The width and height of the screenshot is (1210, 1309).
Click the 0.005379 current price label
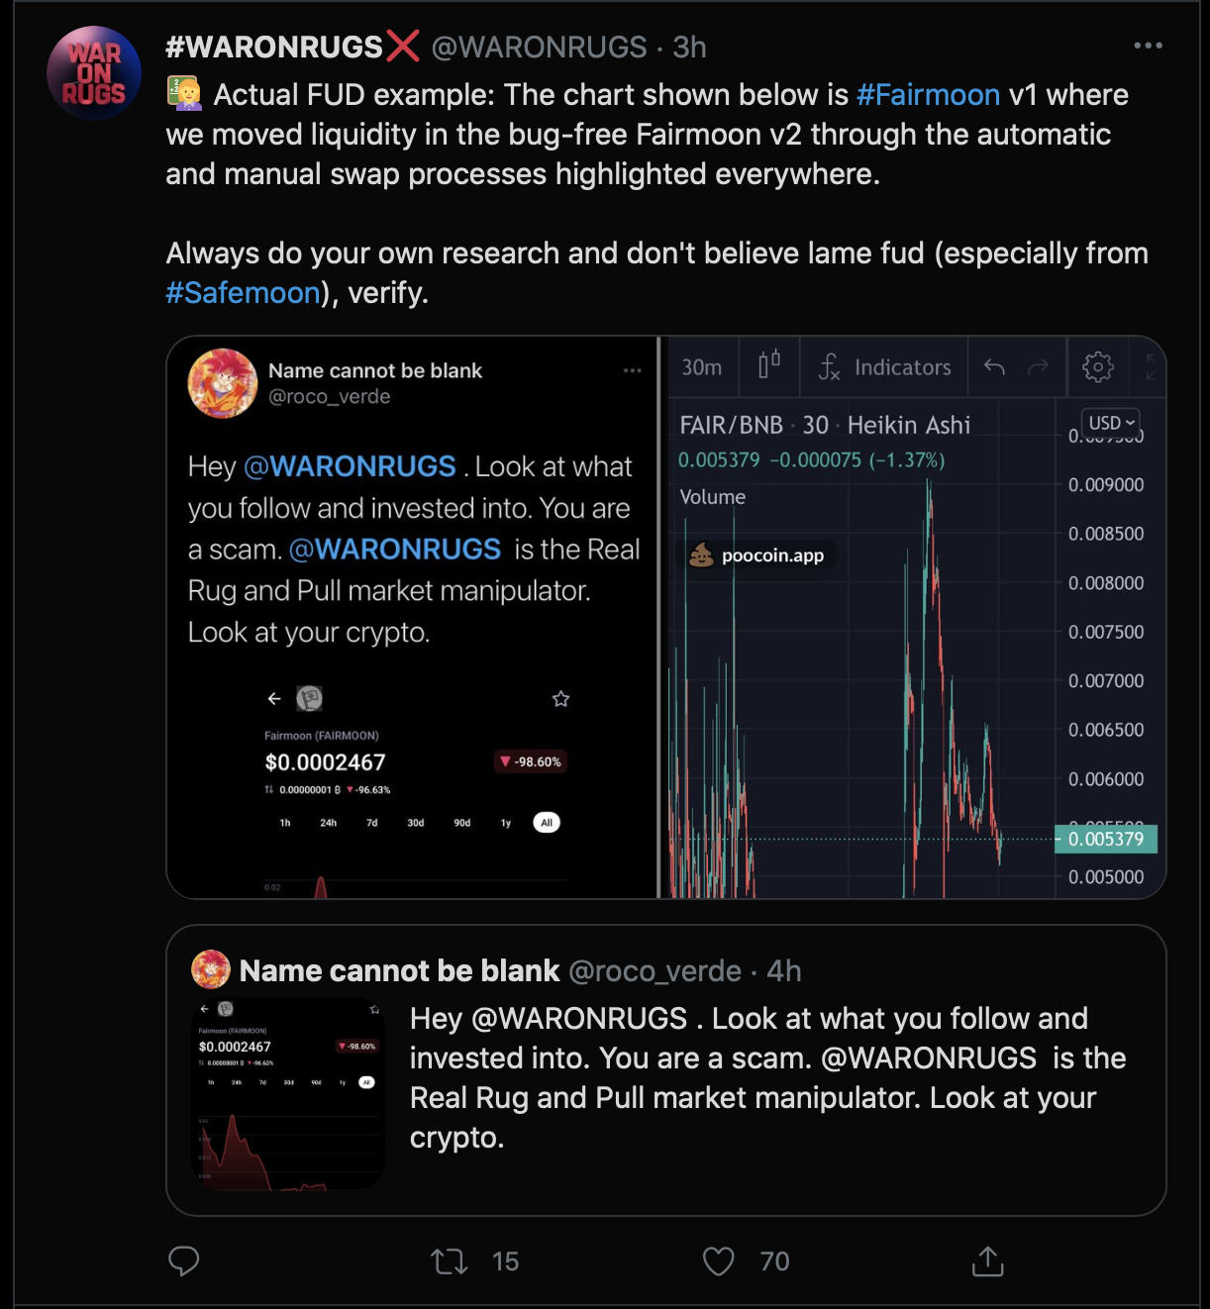tap(1106, 839)
